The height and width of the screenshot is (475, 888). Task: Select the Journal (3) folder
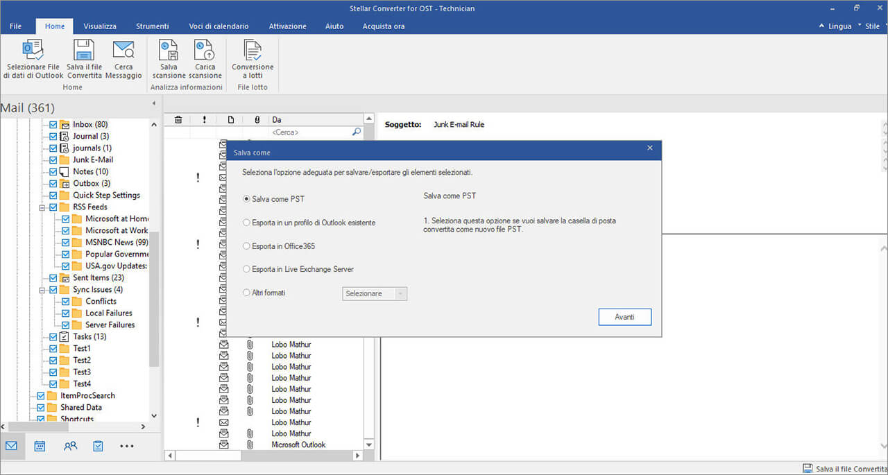coord(90,136)
